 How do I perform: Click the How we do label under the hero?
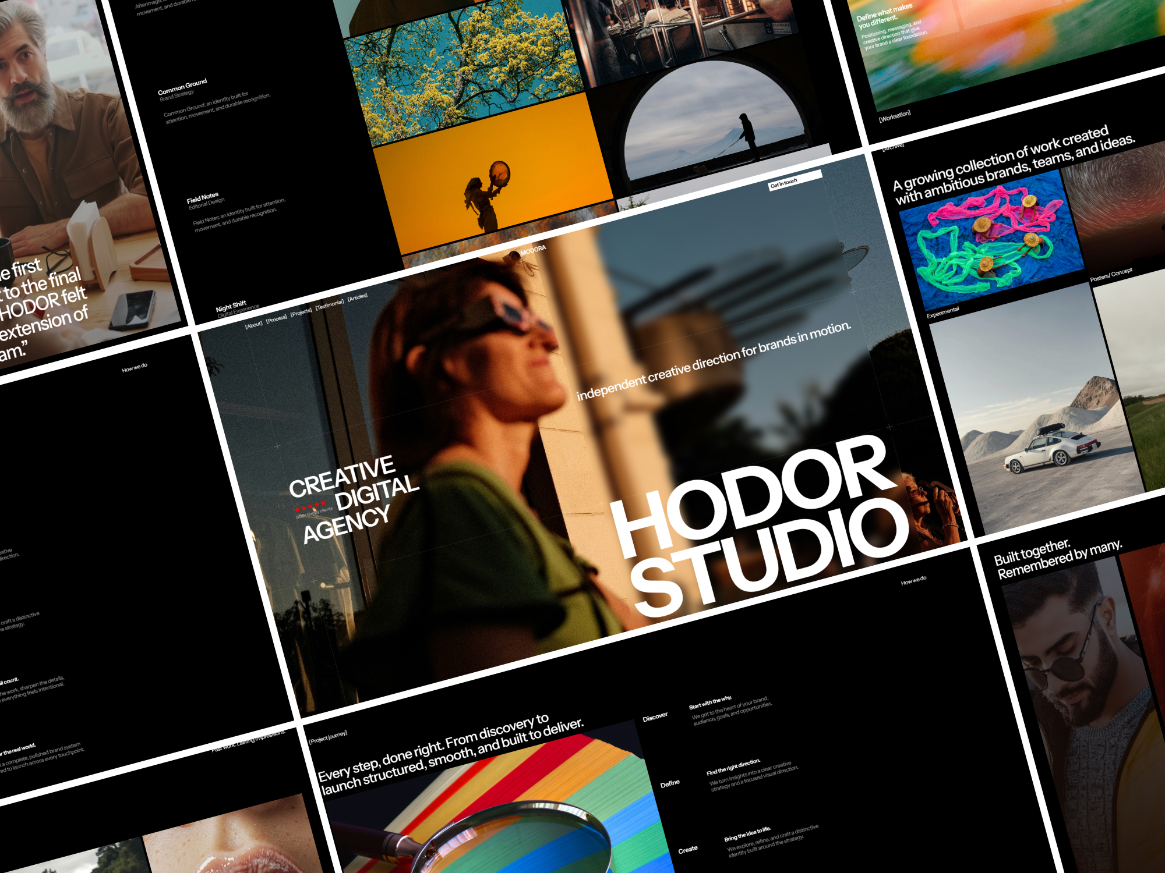(913, 581)
